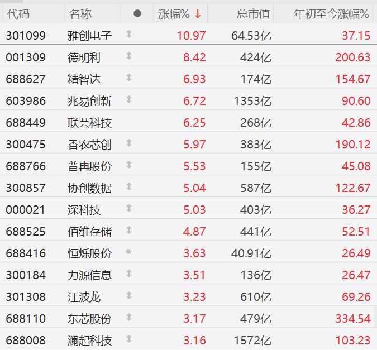Select stock code 688008
Image resolution: width=377 pixels, height=350 pixels.
26,341
